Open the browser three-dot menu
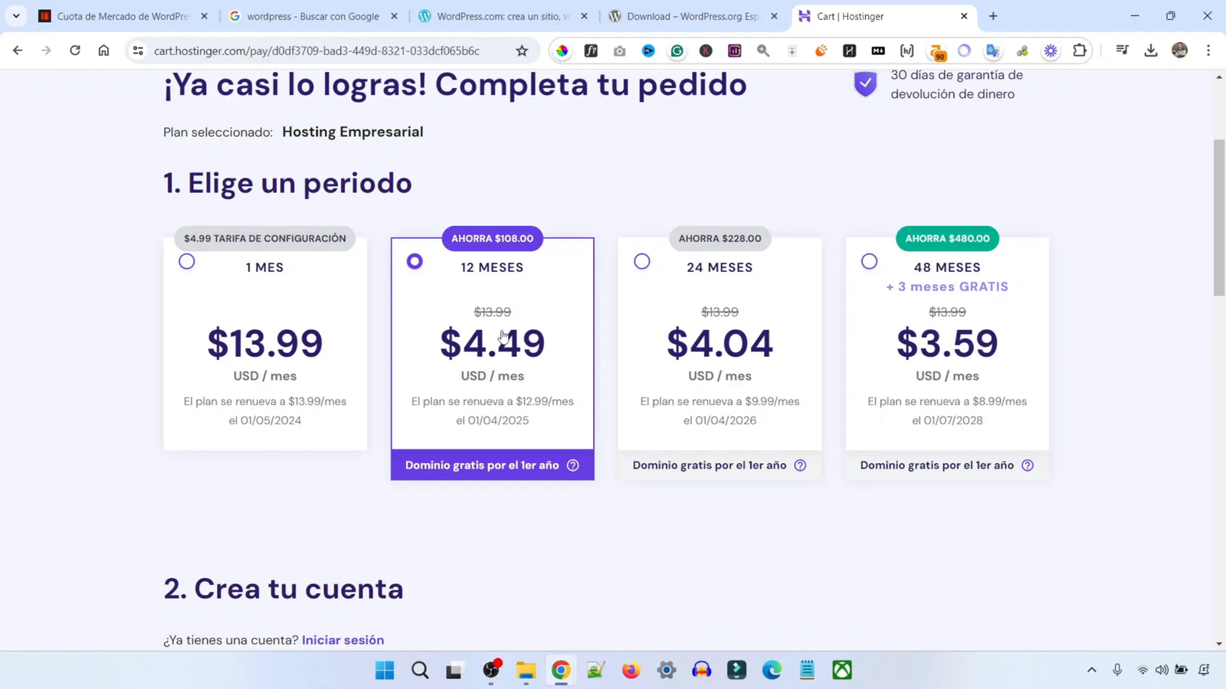 pyautogui.click(x=1209, y=51)
